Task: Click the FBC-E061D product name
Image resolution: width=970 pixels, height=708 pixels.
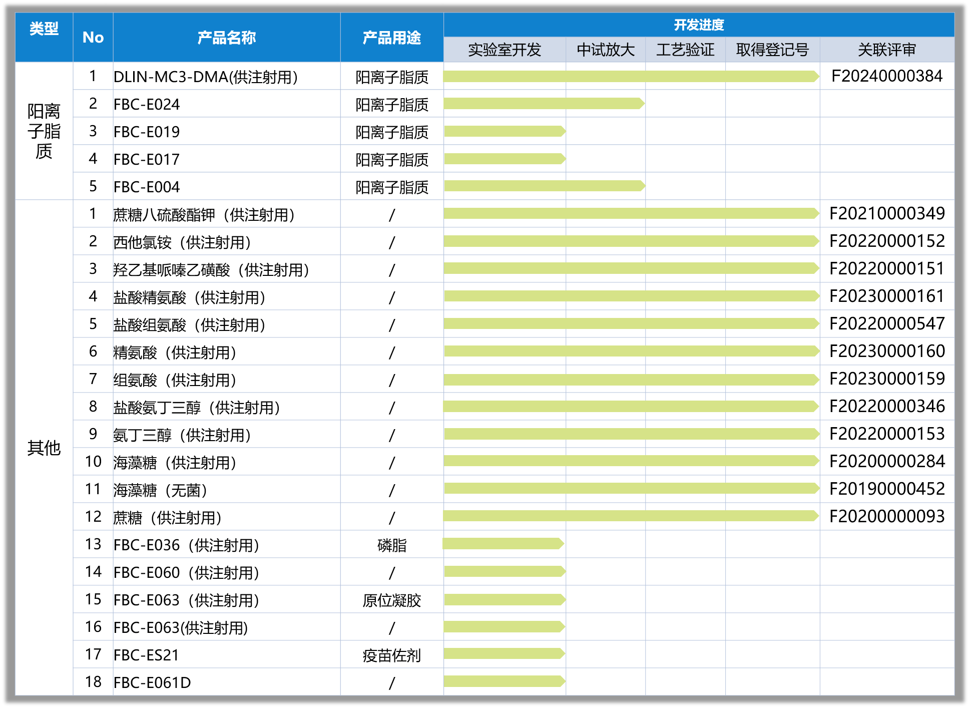Action: (152, 682)
